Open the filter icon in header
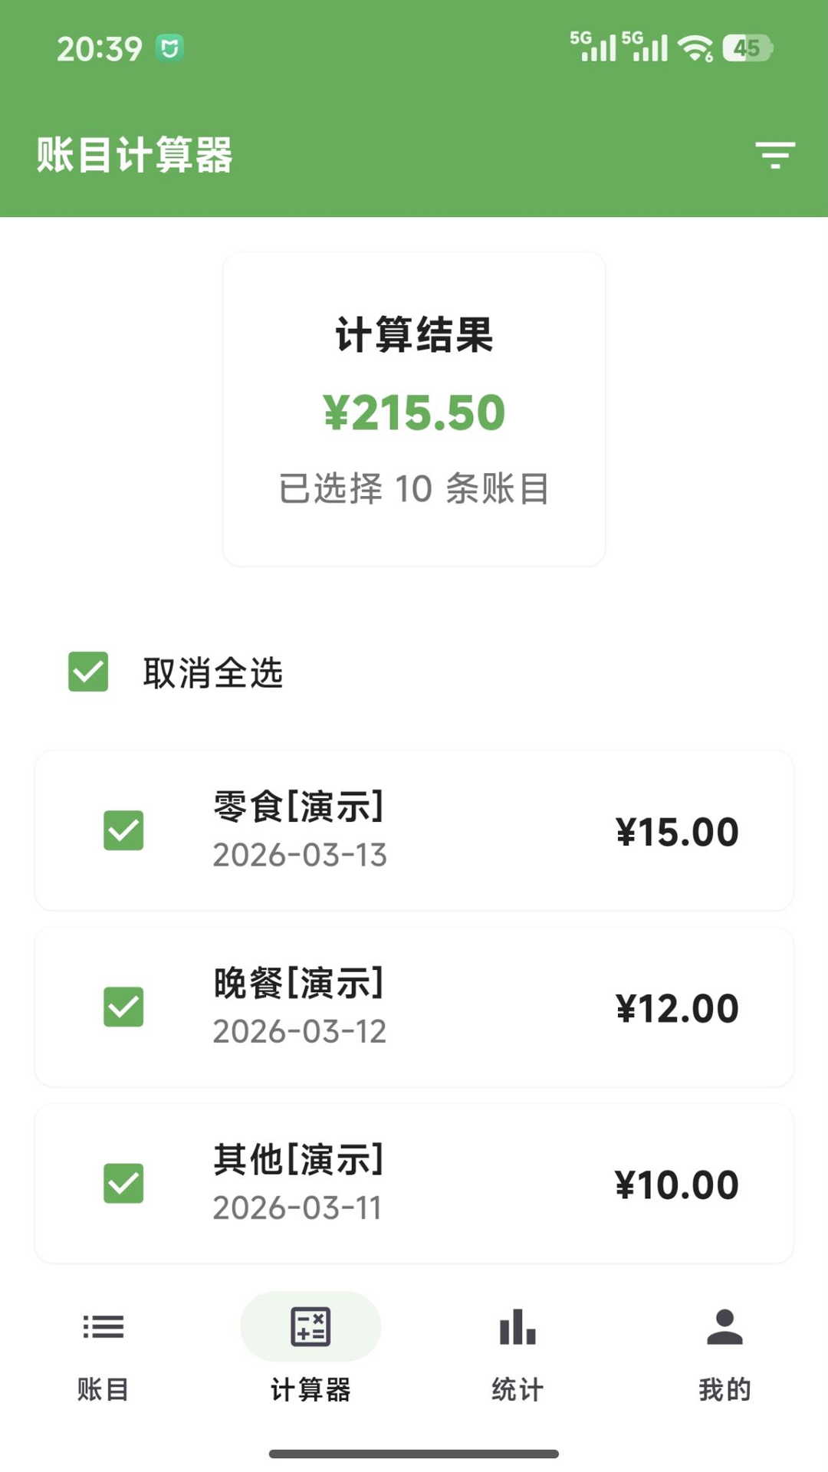Viewport: 828px width, 1472px height. point(774,155)
